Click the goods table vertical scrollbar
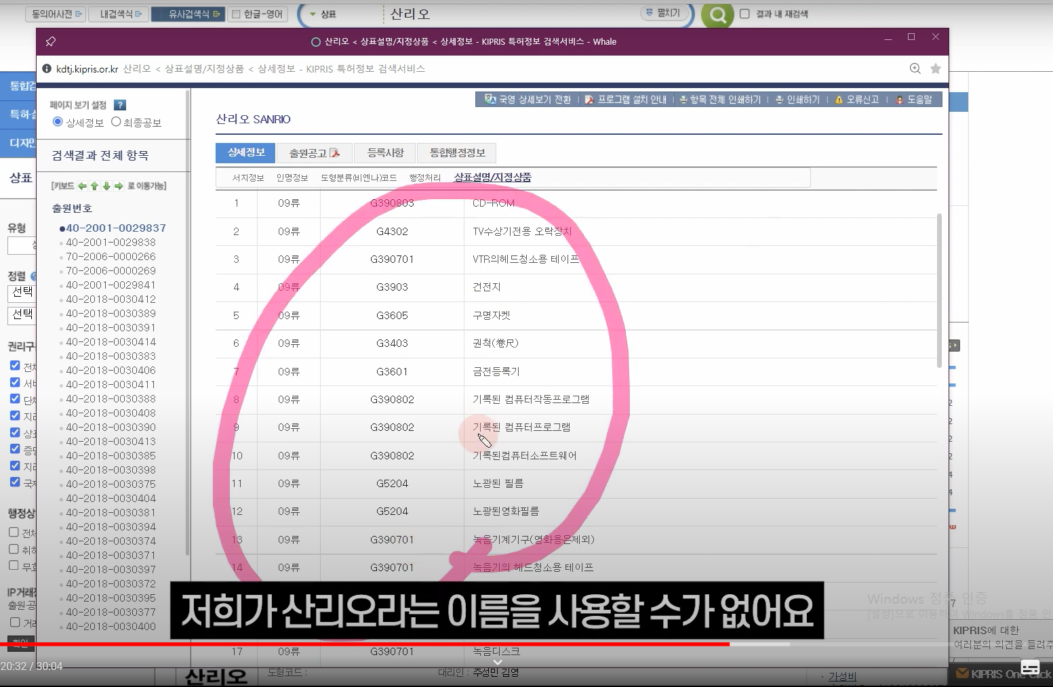This screenshot has width=1053, height=687. 939,290
